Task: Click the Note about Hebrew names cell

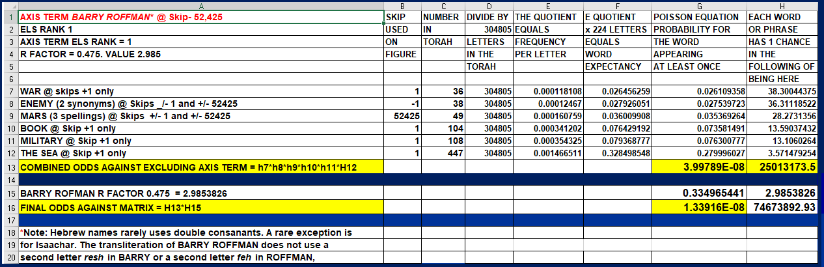Action: point(200,232)
